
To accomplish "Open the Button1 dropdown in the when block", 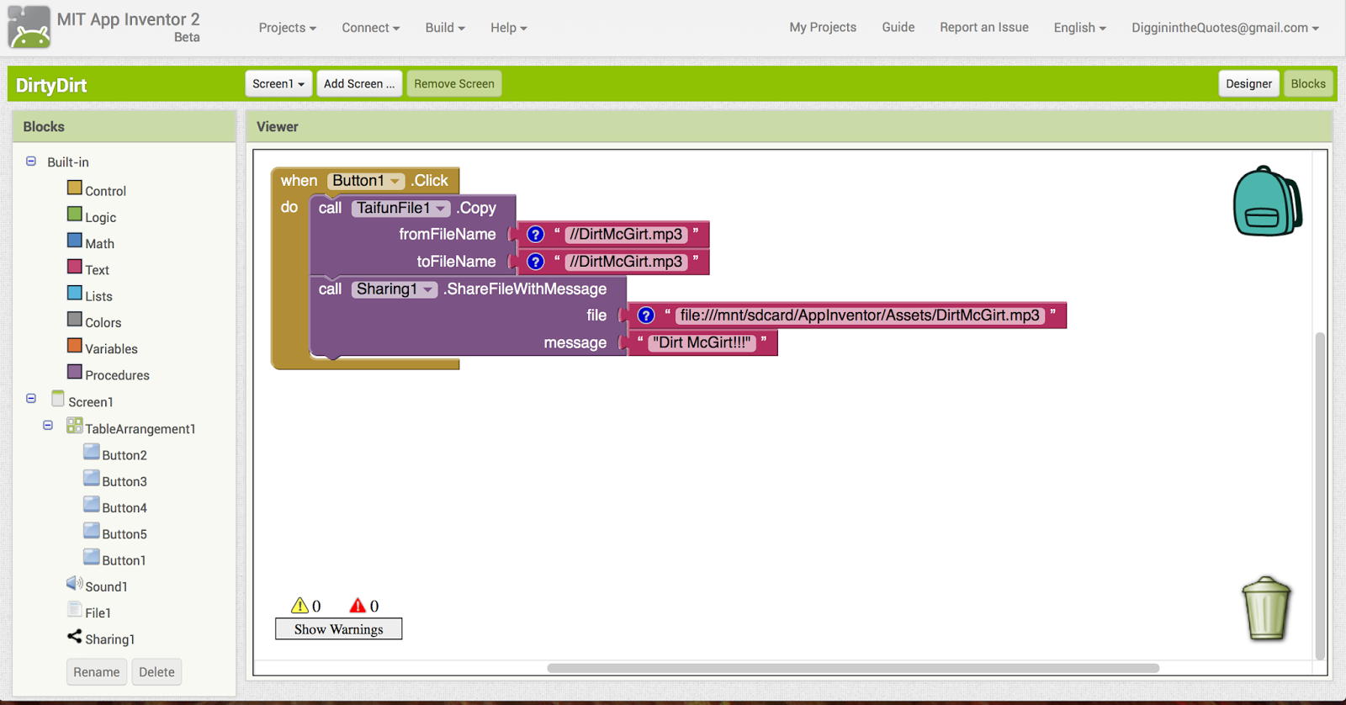I will click(366, 181).
